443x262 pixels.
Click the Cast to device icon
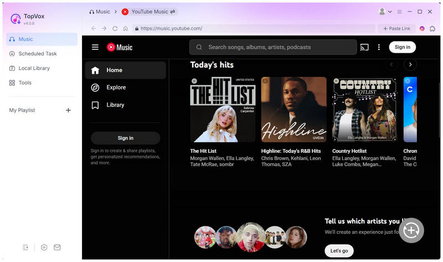[364, 47]
